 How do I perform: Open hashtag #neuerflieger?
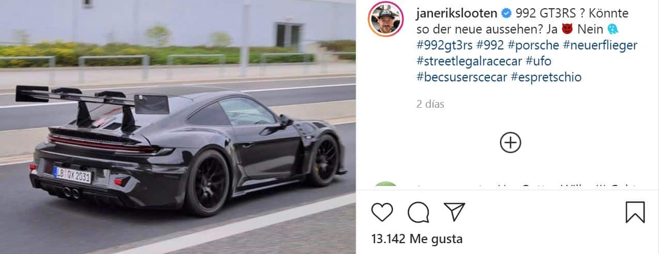tap(600, 45)
